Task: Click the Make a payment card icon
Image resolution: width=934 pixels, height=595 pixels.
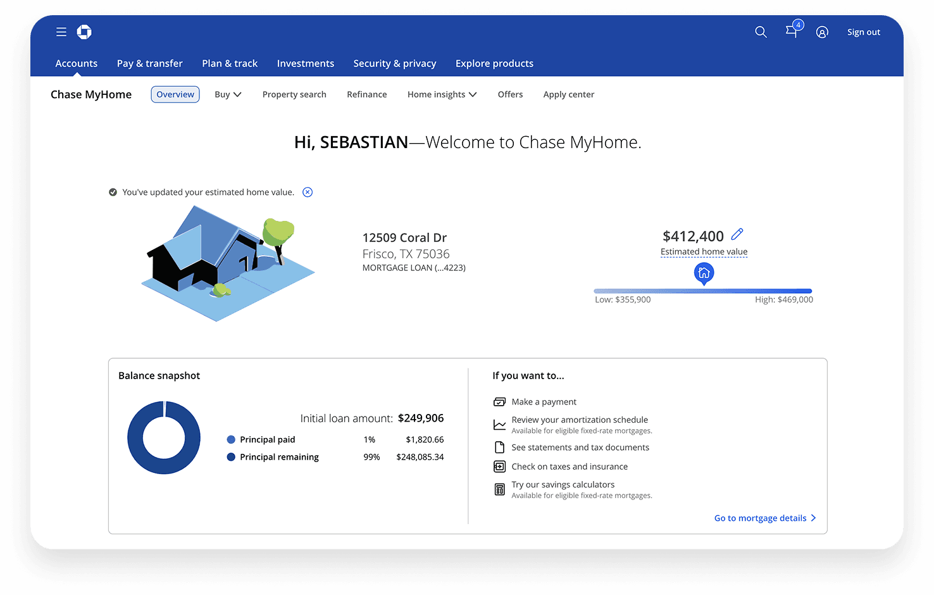Action: click(499, 402)
